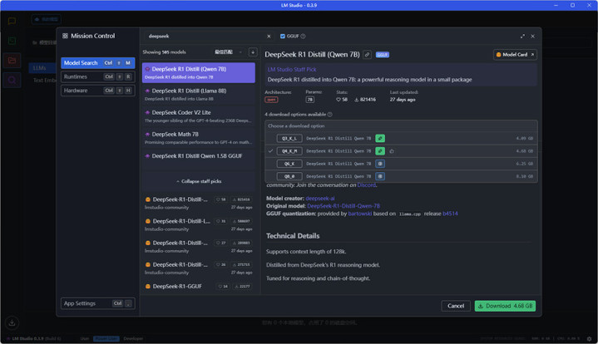598x344 pixels.
Task: Select the Q8_0 download option
Action: pos(401,176)
